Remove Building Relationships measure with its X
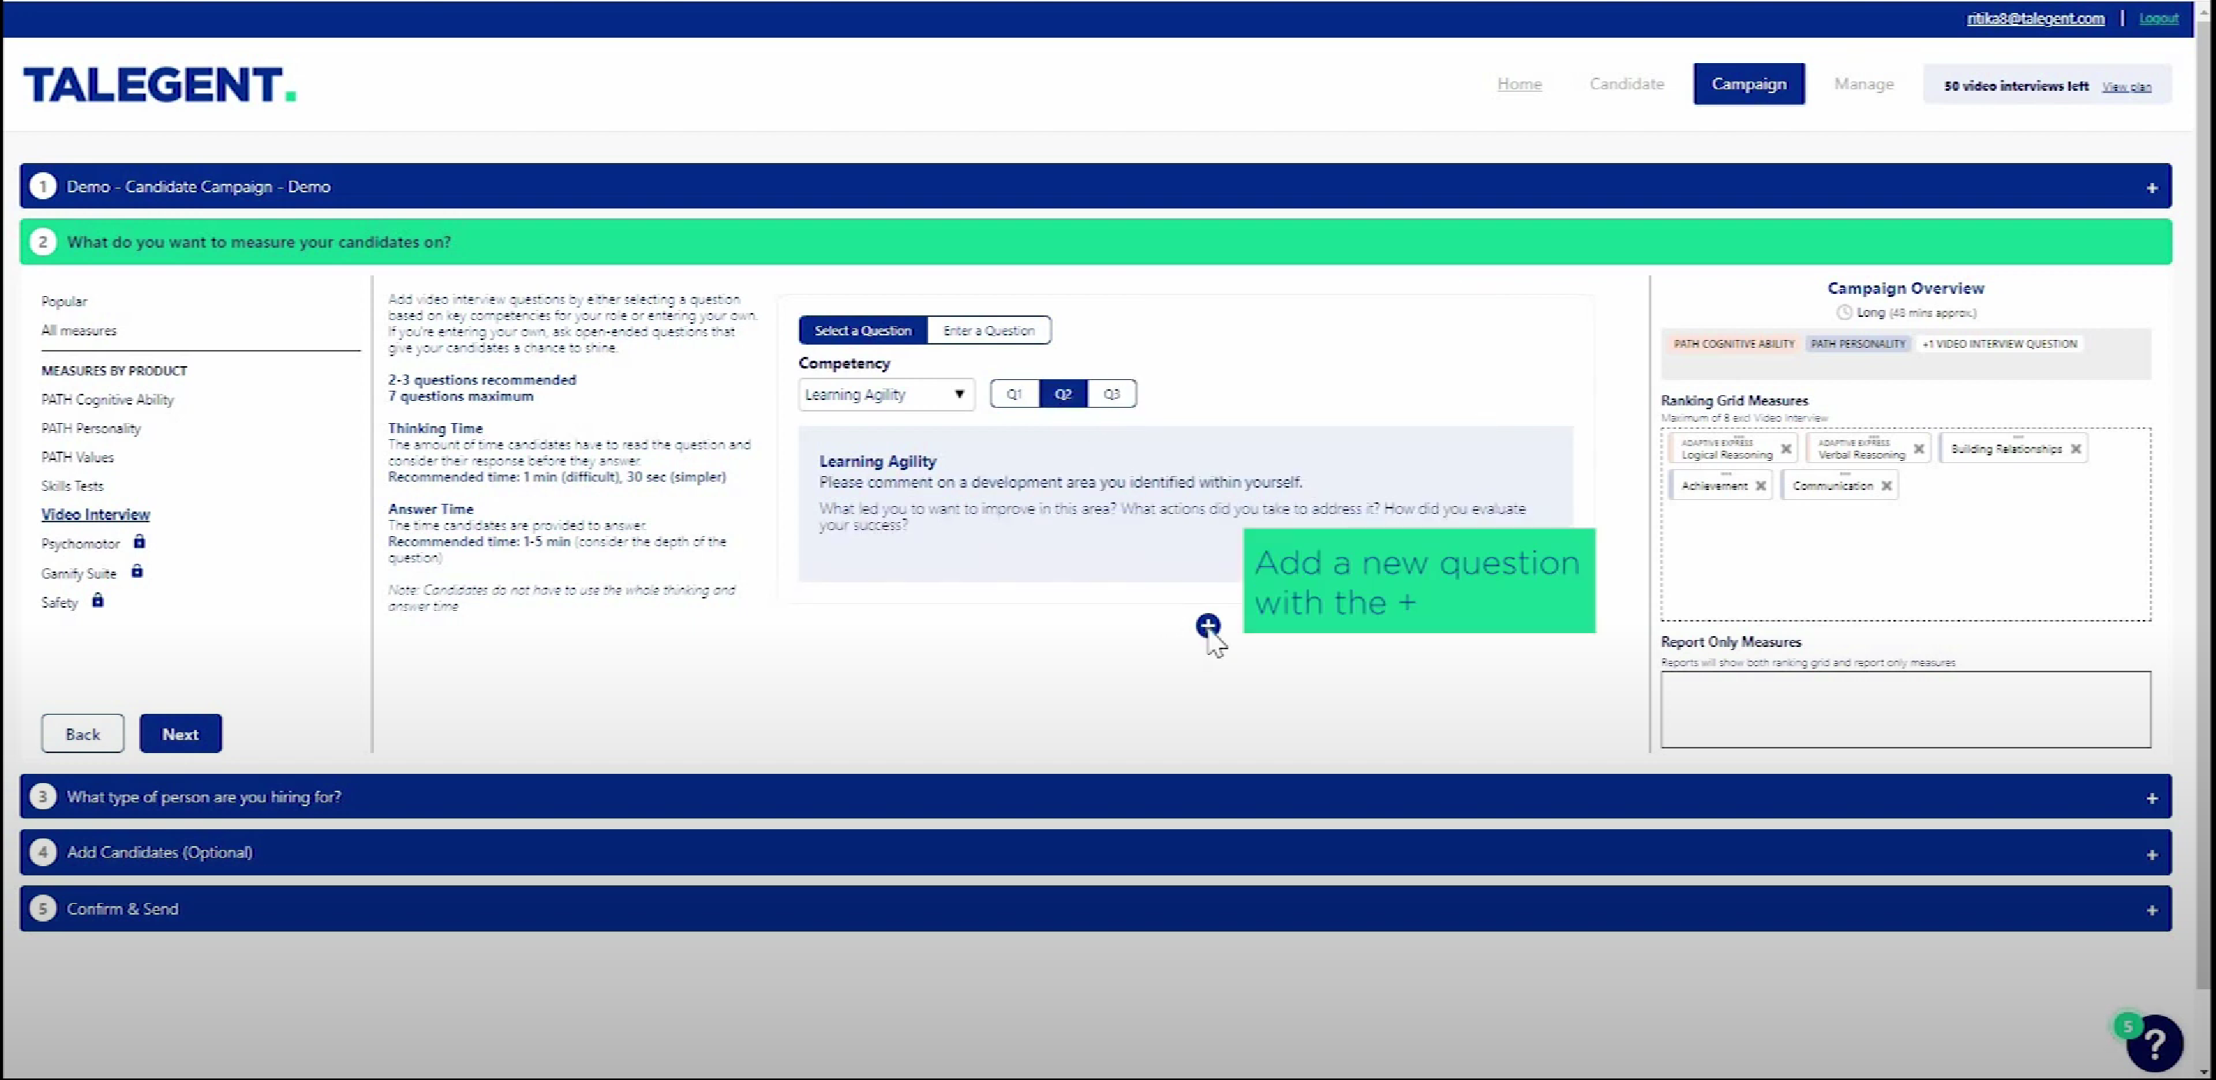 pos(2076,449)
